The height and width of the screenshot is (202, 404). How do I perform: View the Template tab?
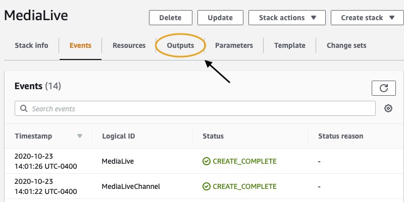pos(290,45)
